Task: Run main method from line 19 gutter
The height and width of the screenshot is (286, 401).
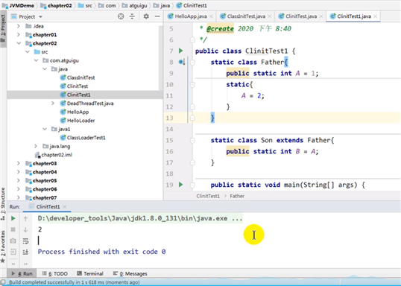Action: (181, 185)
